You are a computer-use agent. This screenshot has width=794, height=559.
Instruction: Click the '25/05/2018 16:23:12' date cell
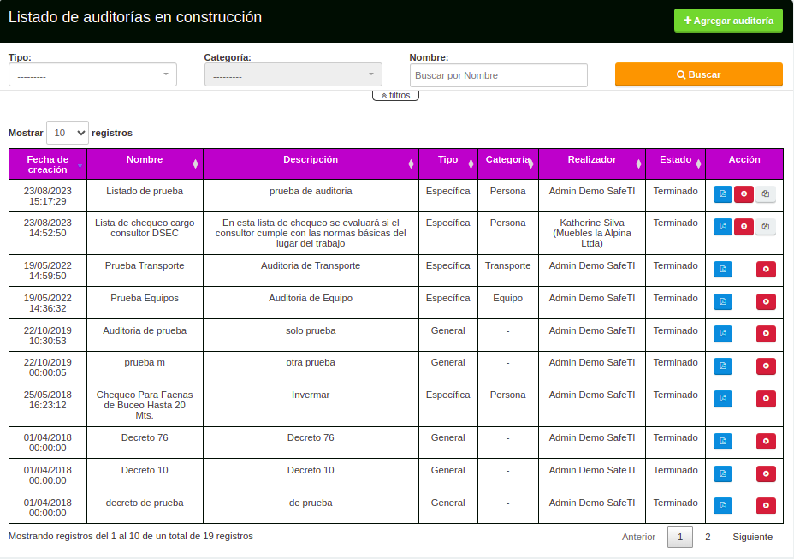tap(48, 405)
